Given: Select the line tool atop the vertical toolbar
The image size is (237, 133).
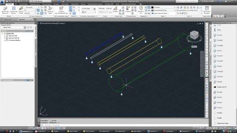Looking at the screenshot, I should tap(207, 24).
